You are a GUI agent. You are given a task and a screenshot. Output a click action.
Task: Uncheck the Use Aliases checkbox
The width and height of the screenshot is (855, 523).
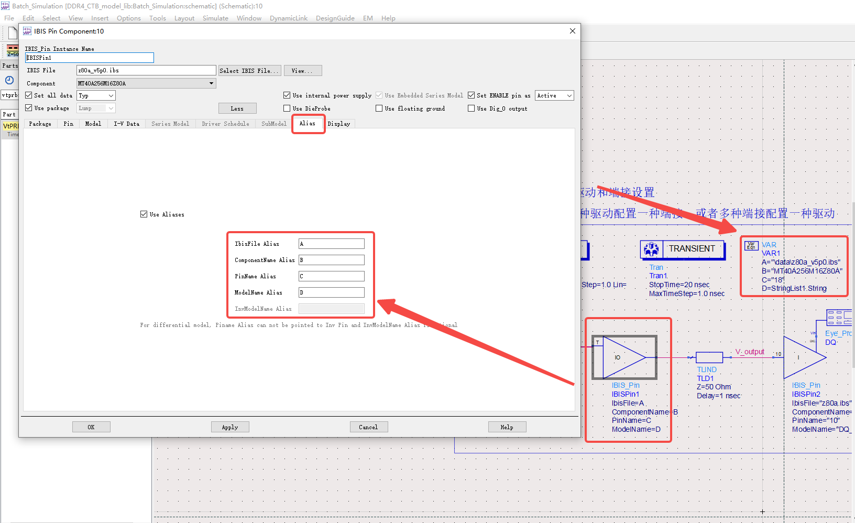coord(144,214)
